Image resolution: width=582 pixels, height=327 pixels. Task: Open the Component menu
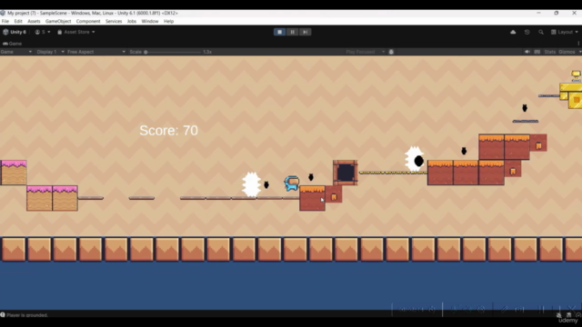click(x=88, y=21)
